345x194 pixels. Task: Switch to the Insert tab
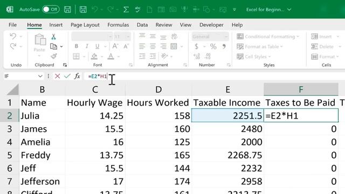pos(56,25)
